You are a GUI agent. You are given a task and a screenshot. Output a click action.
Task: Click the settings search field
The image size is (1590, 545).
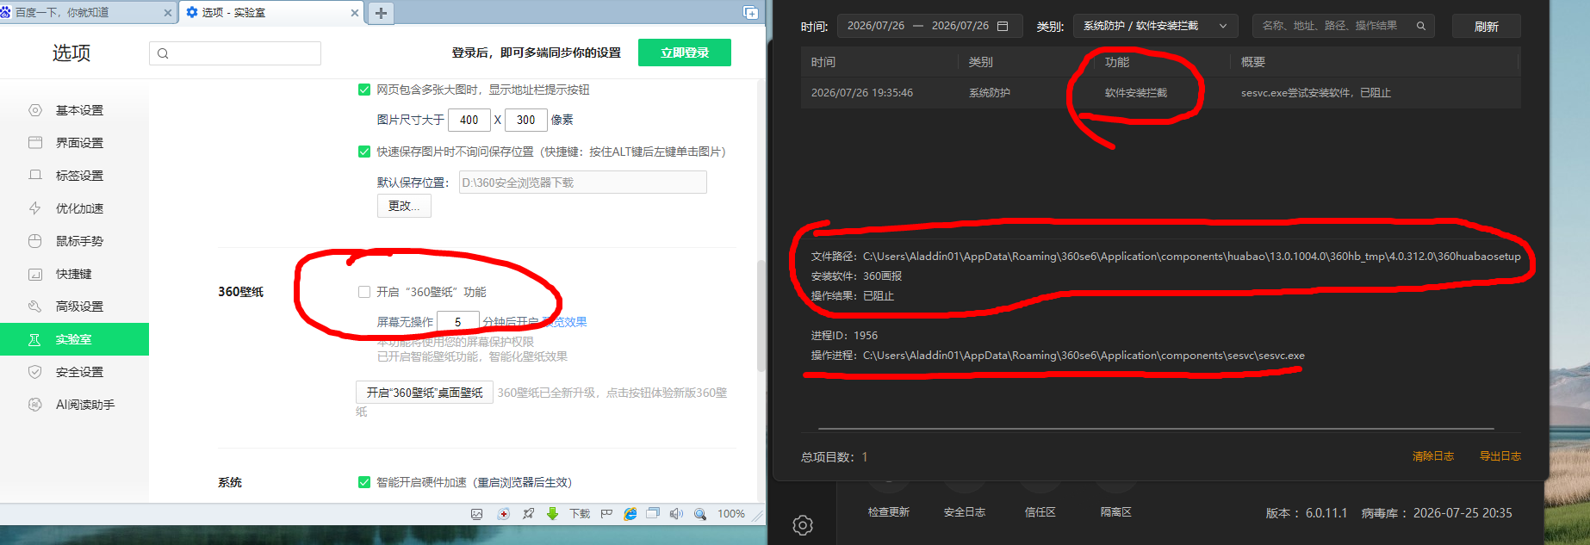tap(235, 53)
